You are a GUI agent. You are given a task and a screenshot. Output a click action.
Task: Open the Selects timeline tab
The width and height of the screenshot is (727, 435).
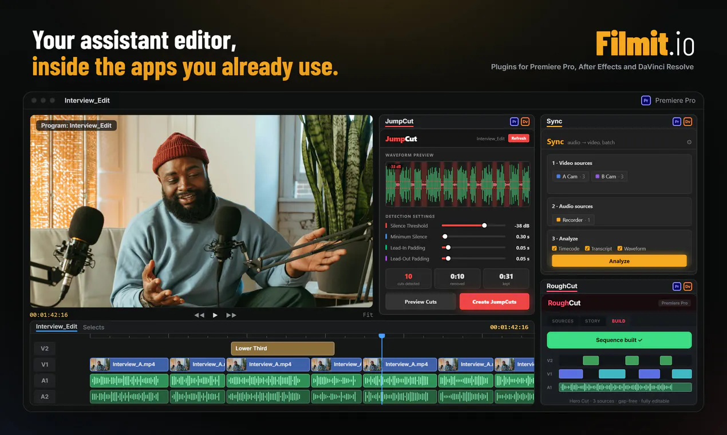coord(93,327)
